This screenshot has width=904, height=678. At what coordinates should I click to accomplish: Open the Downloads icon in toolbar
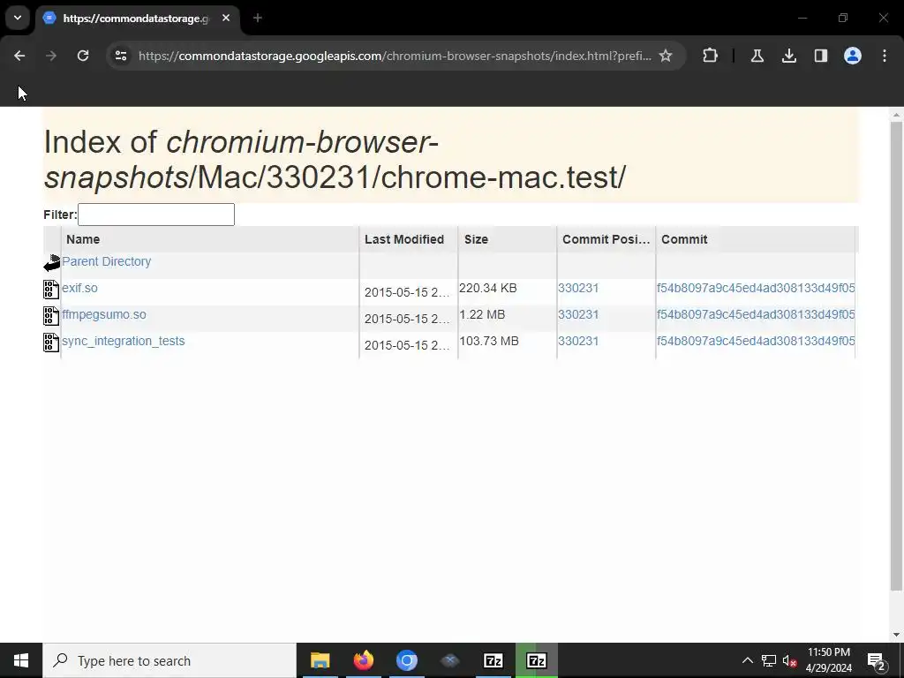789,56
